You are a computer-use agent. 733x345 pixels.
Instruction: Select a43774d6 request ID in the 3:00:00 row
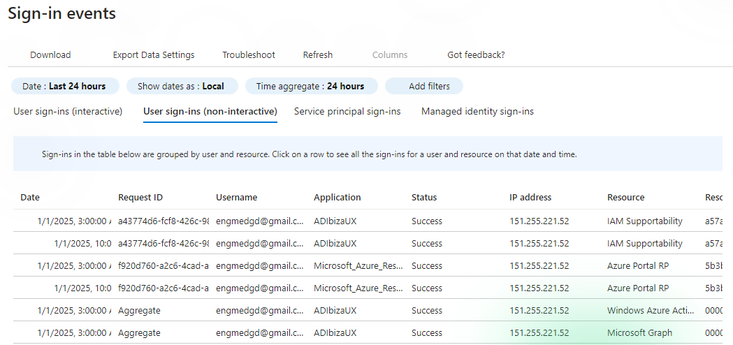pos(163,221)
